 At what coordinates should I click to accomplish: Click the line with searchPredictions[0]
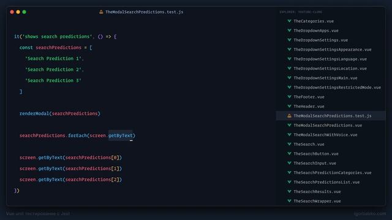70,158
